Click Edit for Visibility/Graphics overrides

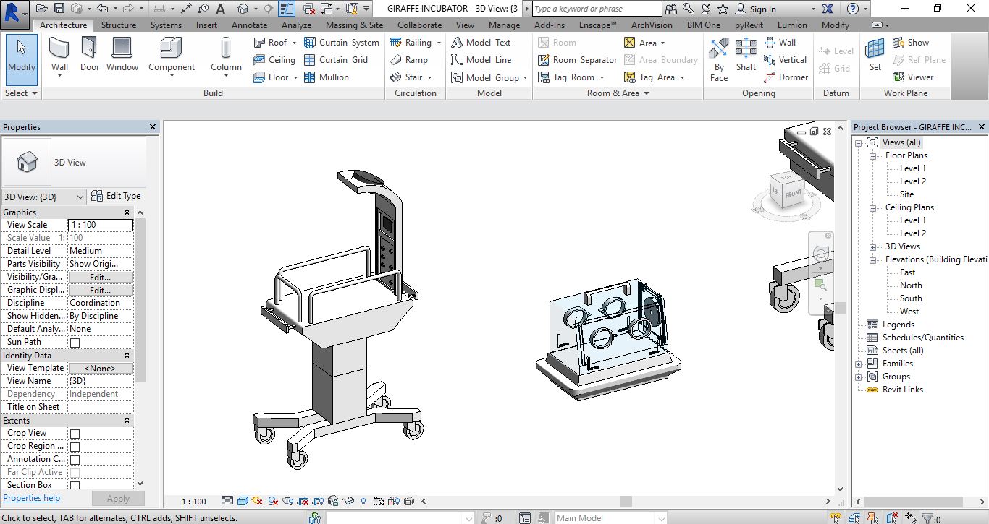click(x=100, y=277)
